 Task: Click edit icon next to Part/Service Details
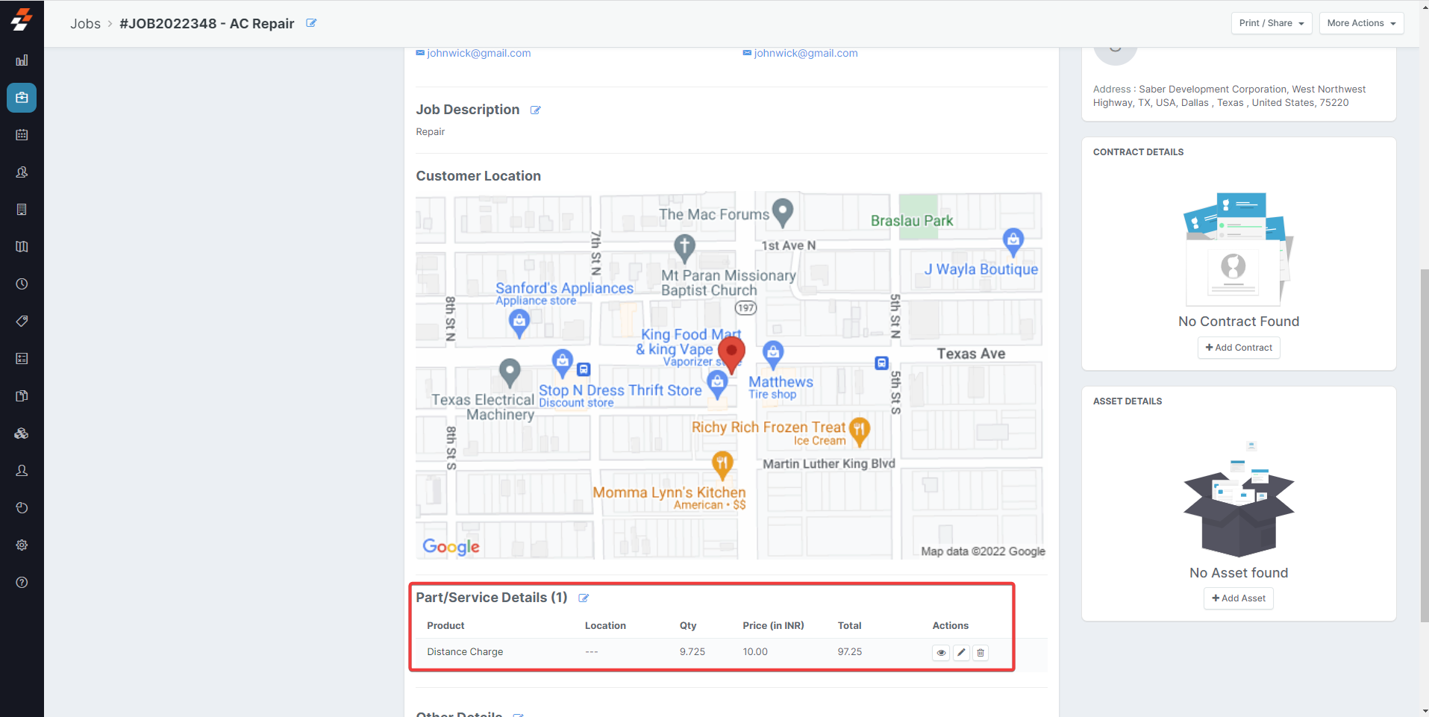tap(584, 598)
